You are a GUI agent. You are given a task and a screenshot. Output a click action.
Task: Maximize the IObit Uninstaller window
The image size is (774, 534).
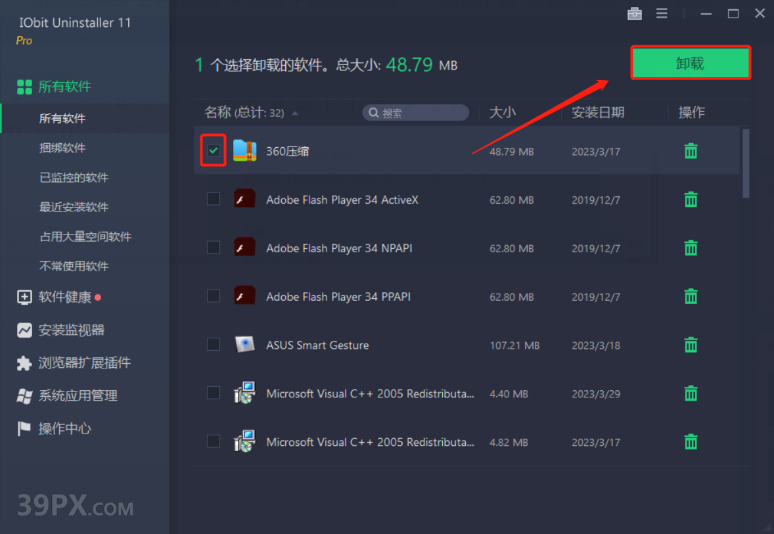coord(733,14)
